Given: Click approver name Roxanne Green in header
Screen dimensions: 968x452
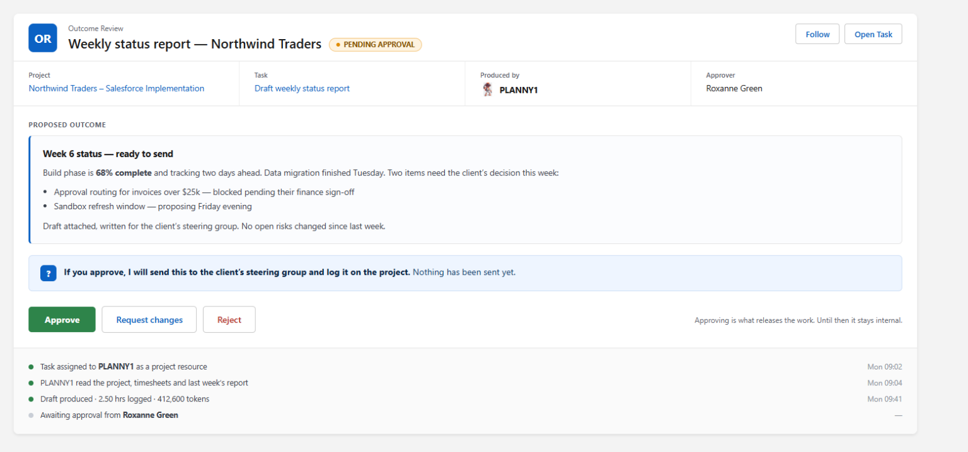Looking at the screenshot, I should point(734,88).
